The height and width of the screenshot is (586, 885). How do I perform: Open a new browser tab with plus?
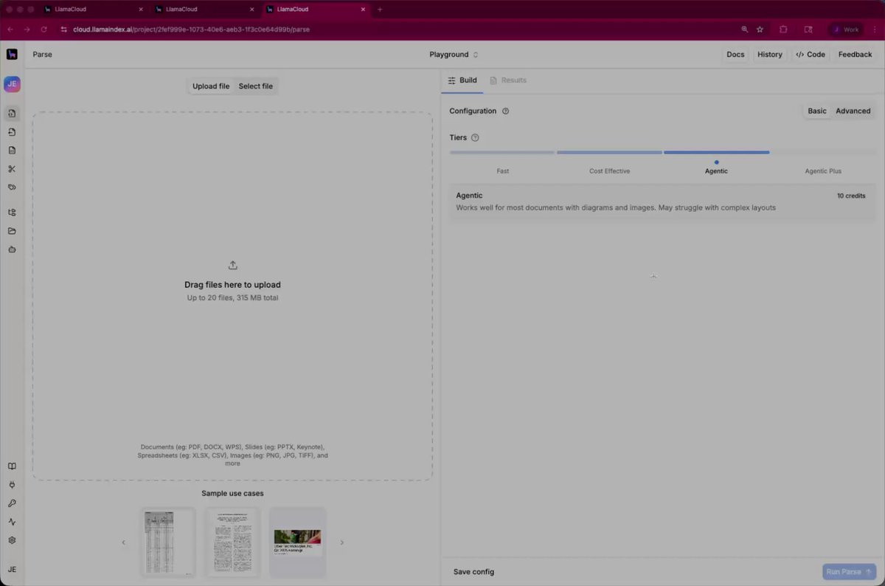click(x=380, y=10)
